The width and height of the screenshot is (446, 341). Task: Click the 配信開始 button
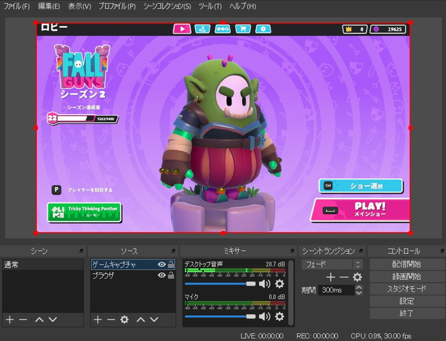click(406, 265)
